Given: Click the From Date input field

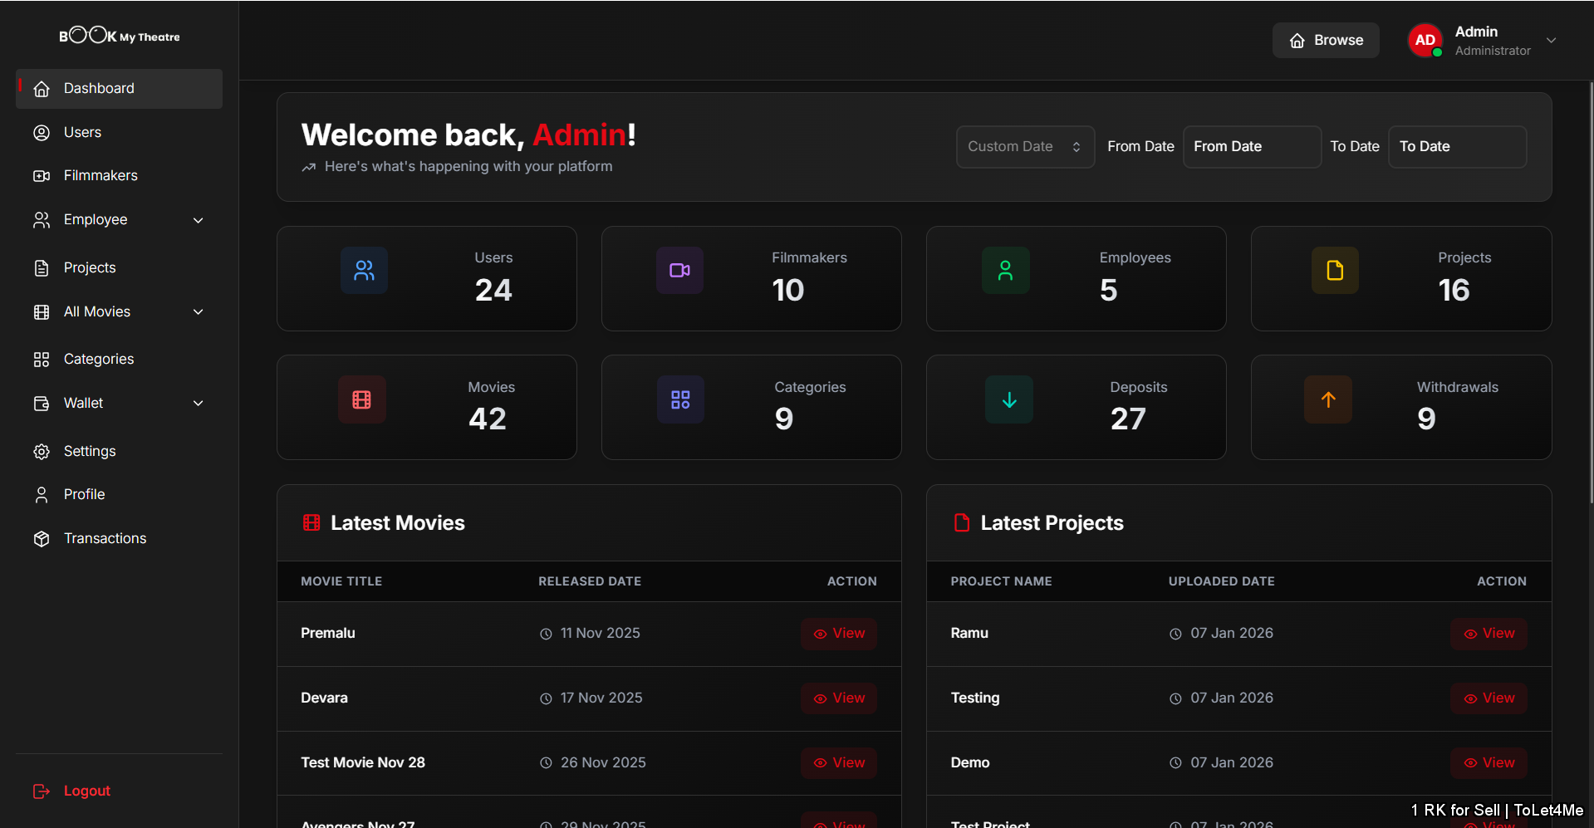Looking at the screenshot, I should point(1251,147).
